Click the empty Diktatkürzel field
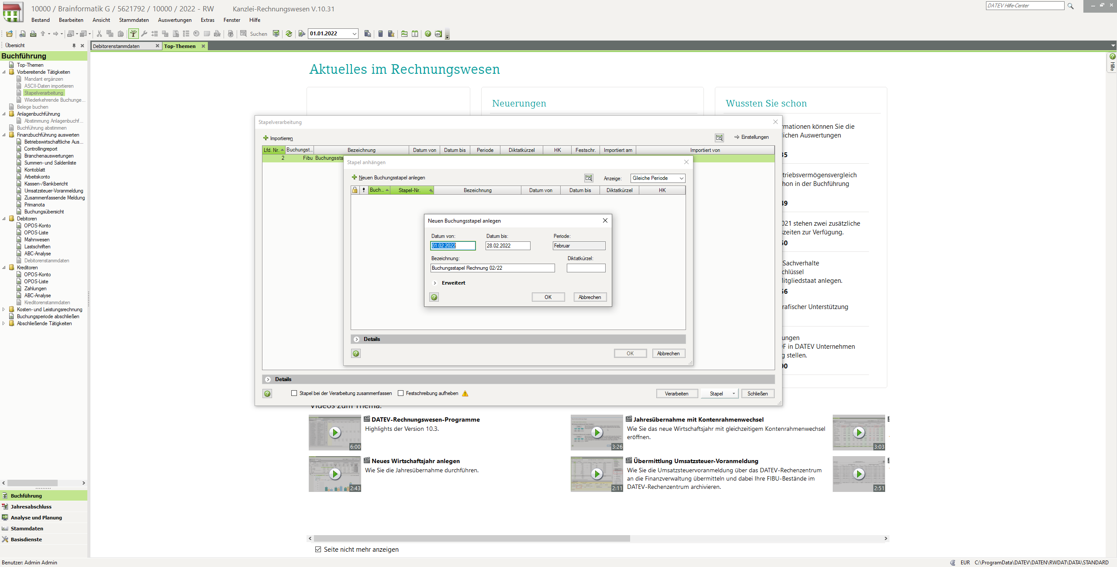The height and width of the screenshot is (567, 1117). (586, 268)
